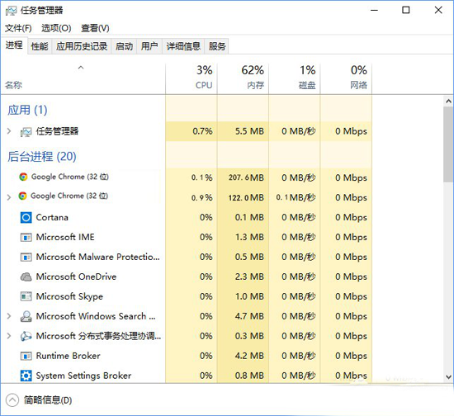
Task: Click the 任务管理器 app row icon
Action: (x=26, y=132)
